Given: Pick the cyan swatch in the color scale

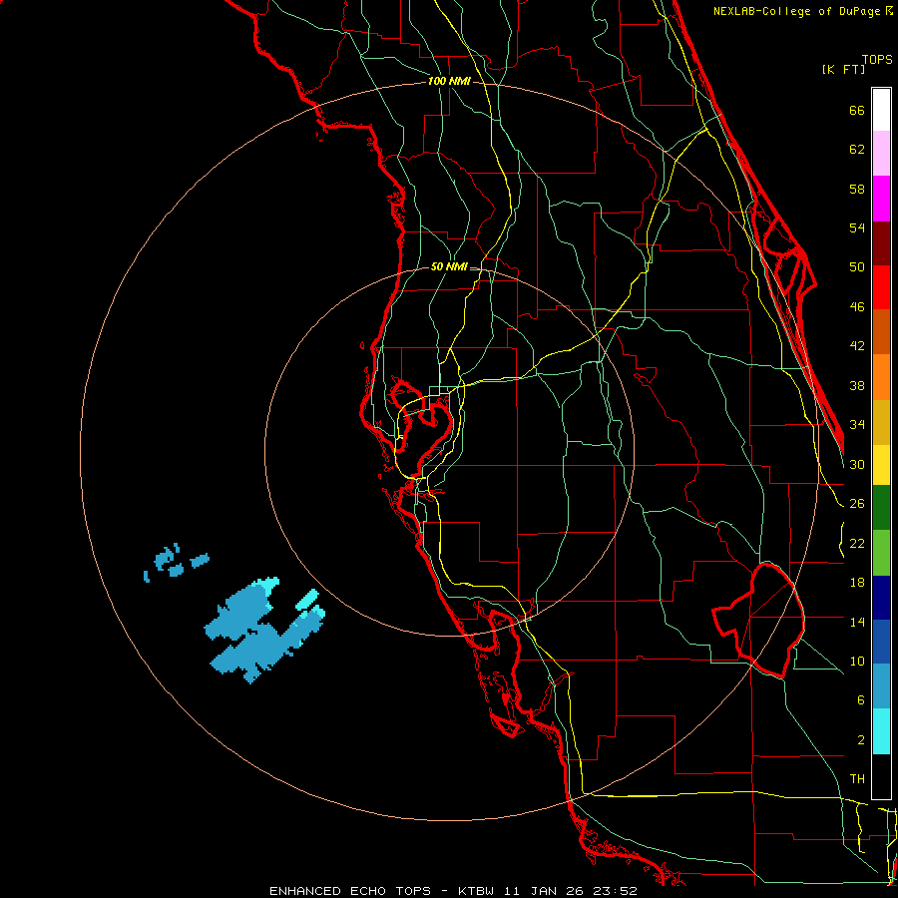Looking at the screenshot, I should pos(881,731).
